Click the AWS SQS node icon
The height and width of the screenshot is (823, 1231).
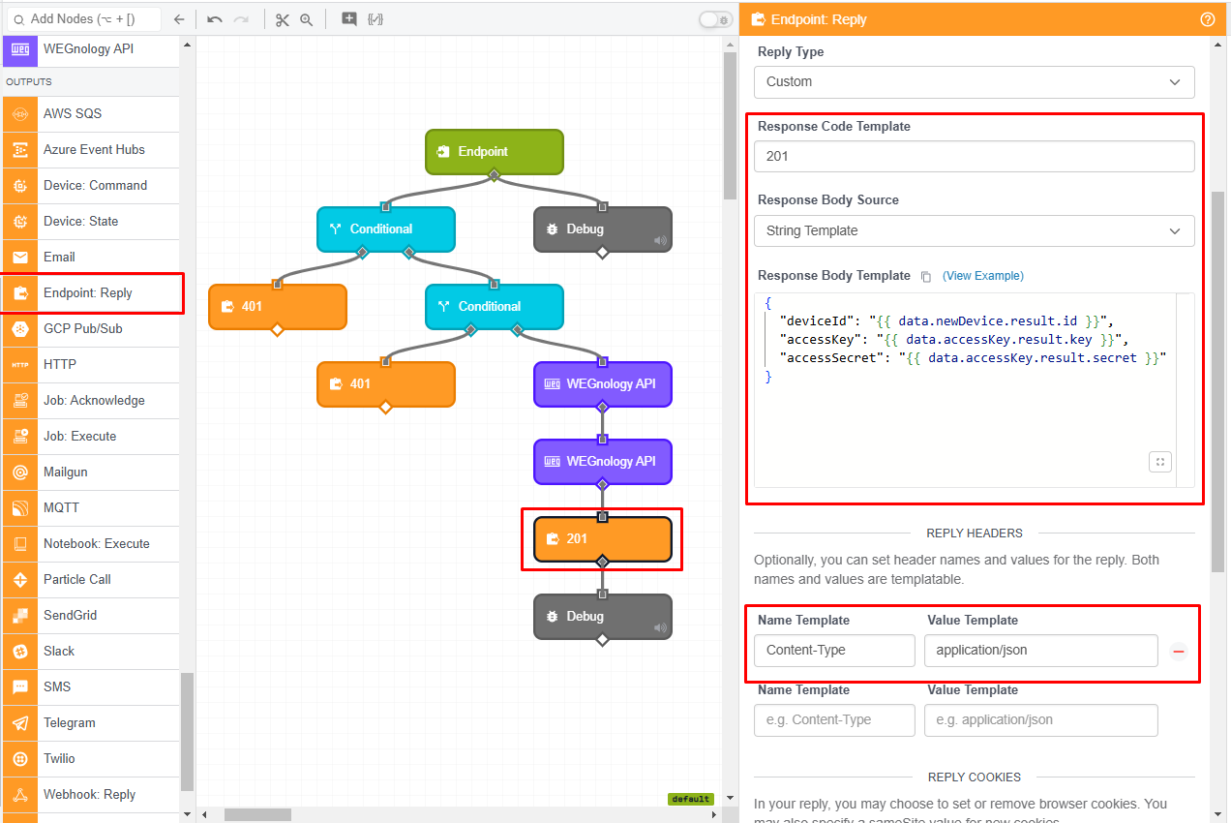(20, 114)
